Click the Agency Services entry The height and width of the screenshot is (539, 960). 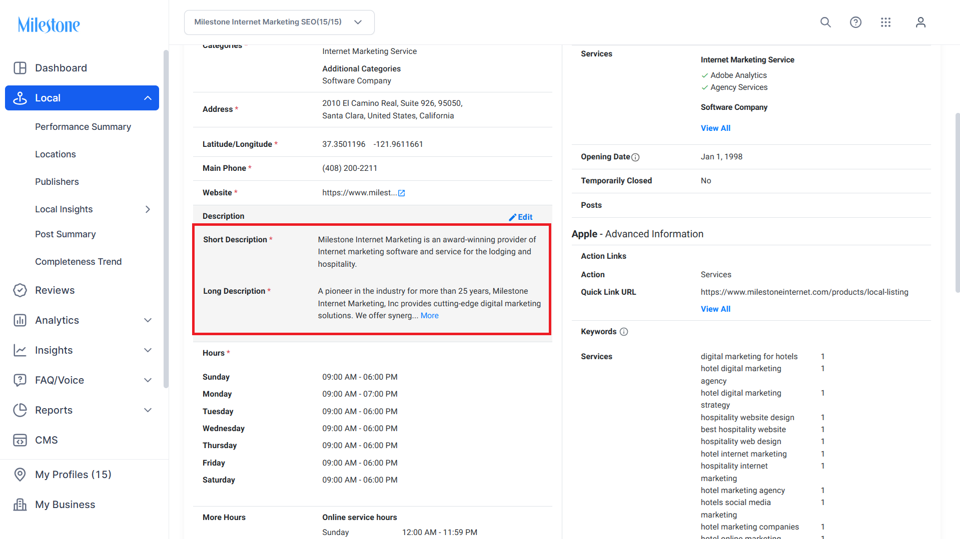tap(739, 87)
